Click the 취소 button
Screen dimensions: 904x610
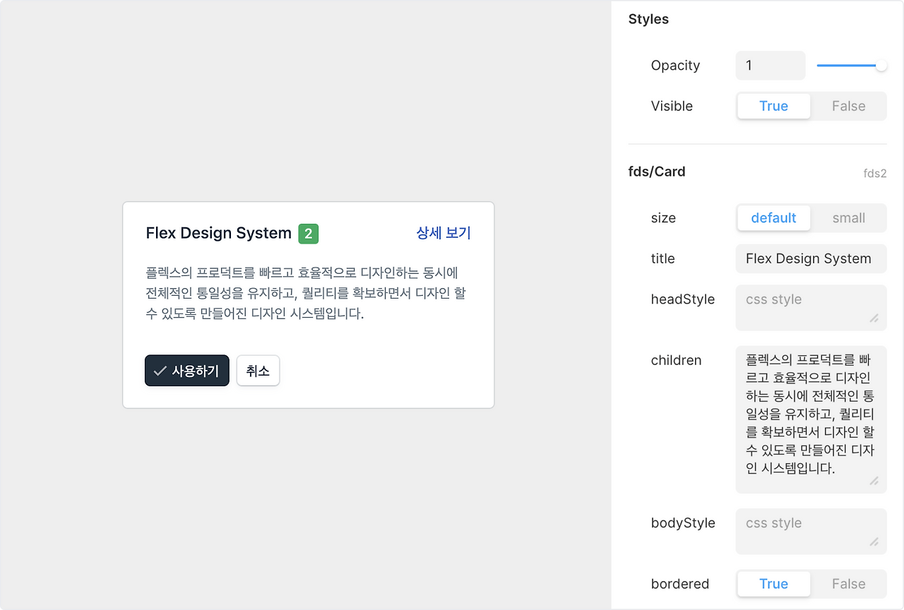[258, 371]
